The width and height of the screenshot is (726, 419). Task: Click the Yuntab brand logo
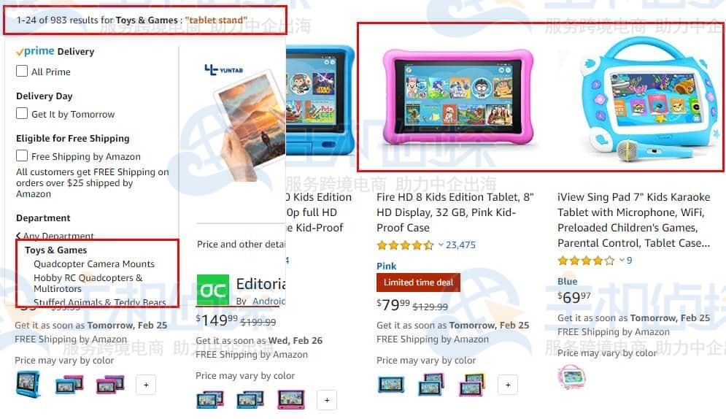[x=223, y=70]
